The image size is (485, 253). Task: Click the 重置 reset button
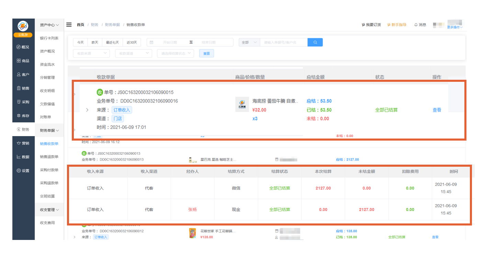[x=206, y=53]
